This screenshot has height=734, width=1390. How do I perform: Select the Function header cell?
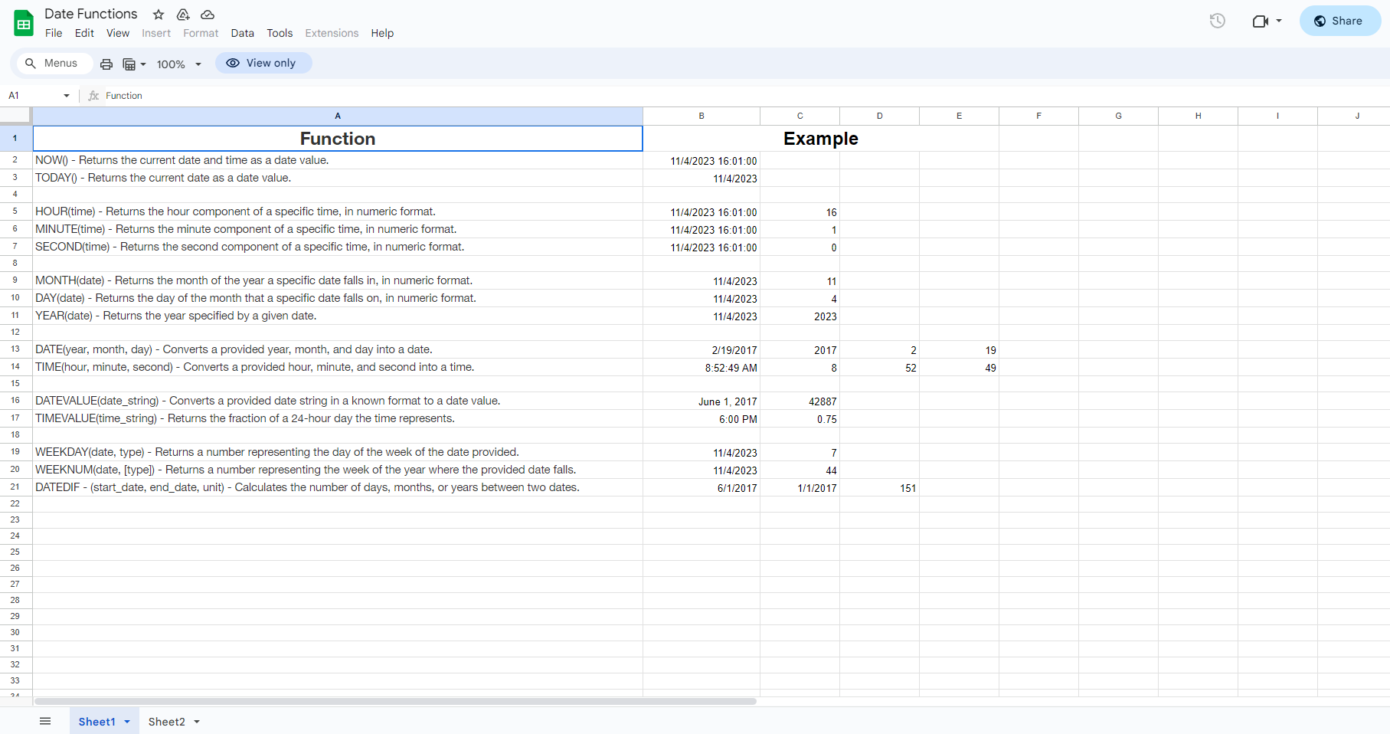coord(338,139)
